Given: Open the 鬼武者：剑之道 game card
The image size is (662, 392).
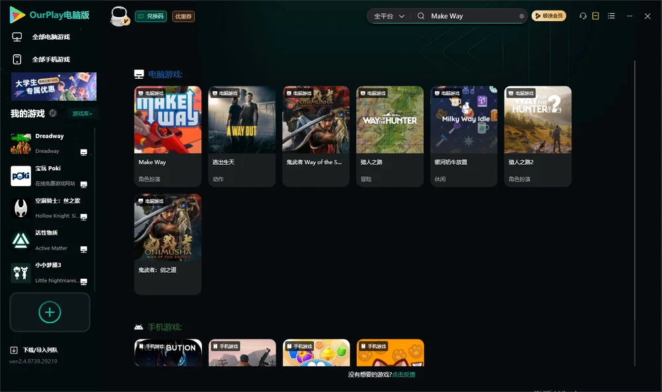Looking at the screenshot, I should 167,244.
